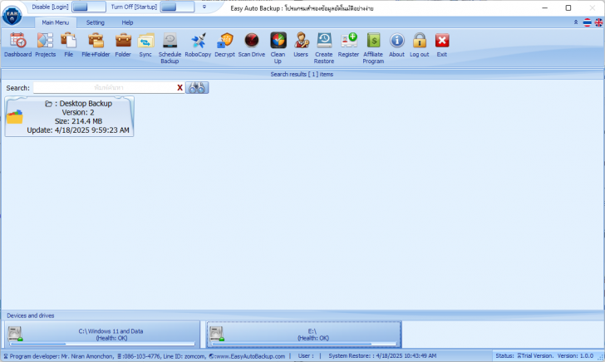This screenshot has height=362, width=605.
Task: Focus the Search text field
Action: 104,88
